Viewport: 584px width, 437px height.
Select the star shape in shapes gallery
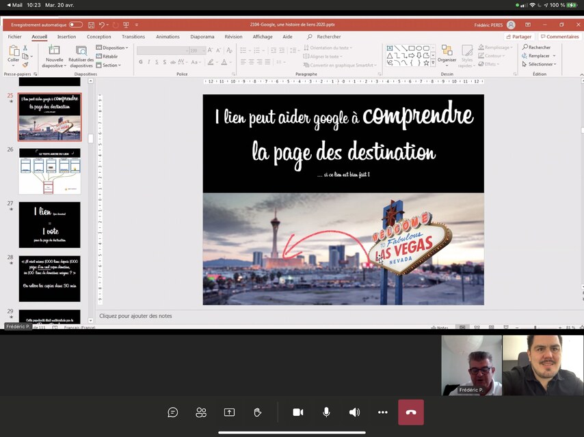pos(427,63)
